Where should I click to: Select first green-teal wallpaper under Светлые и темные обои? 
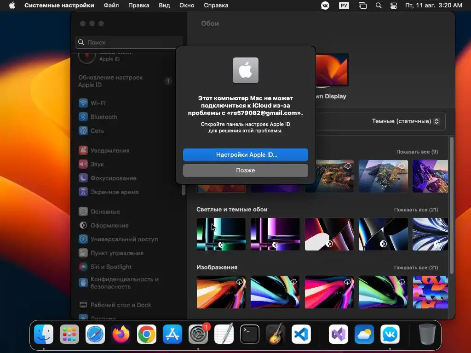click(x=221, y=234)
